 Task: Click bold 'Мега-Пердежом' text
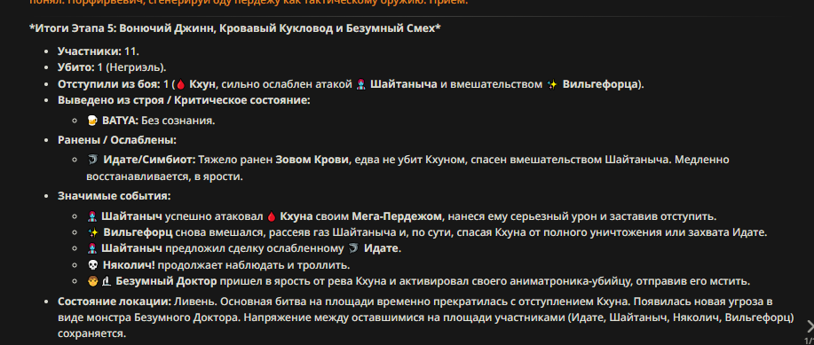(x=397, y=216)
